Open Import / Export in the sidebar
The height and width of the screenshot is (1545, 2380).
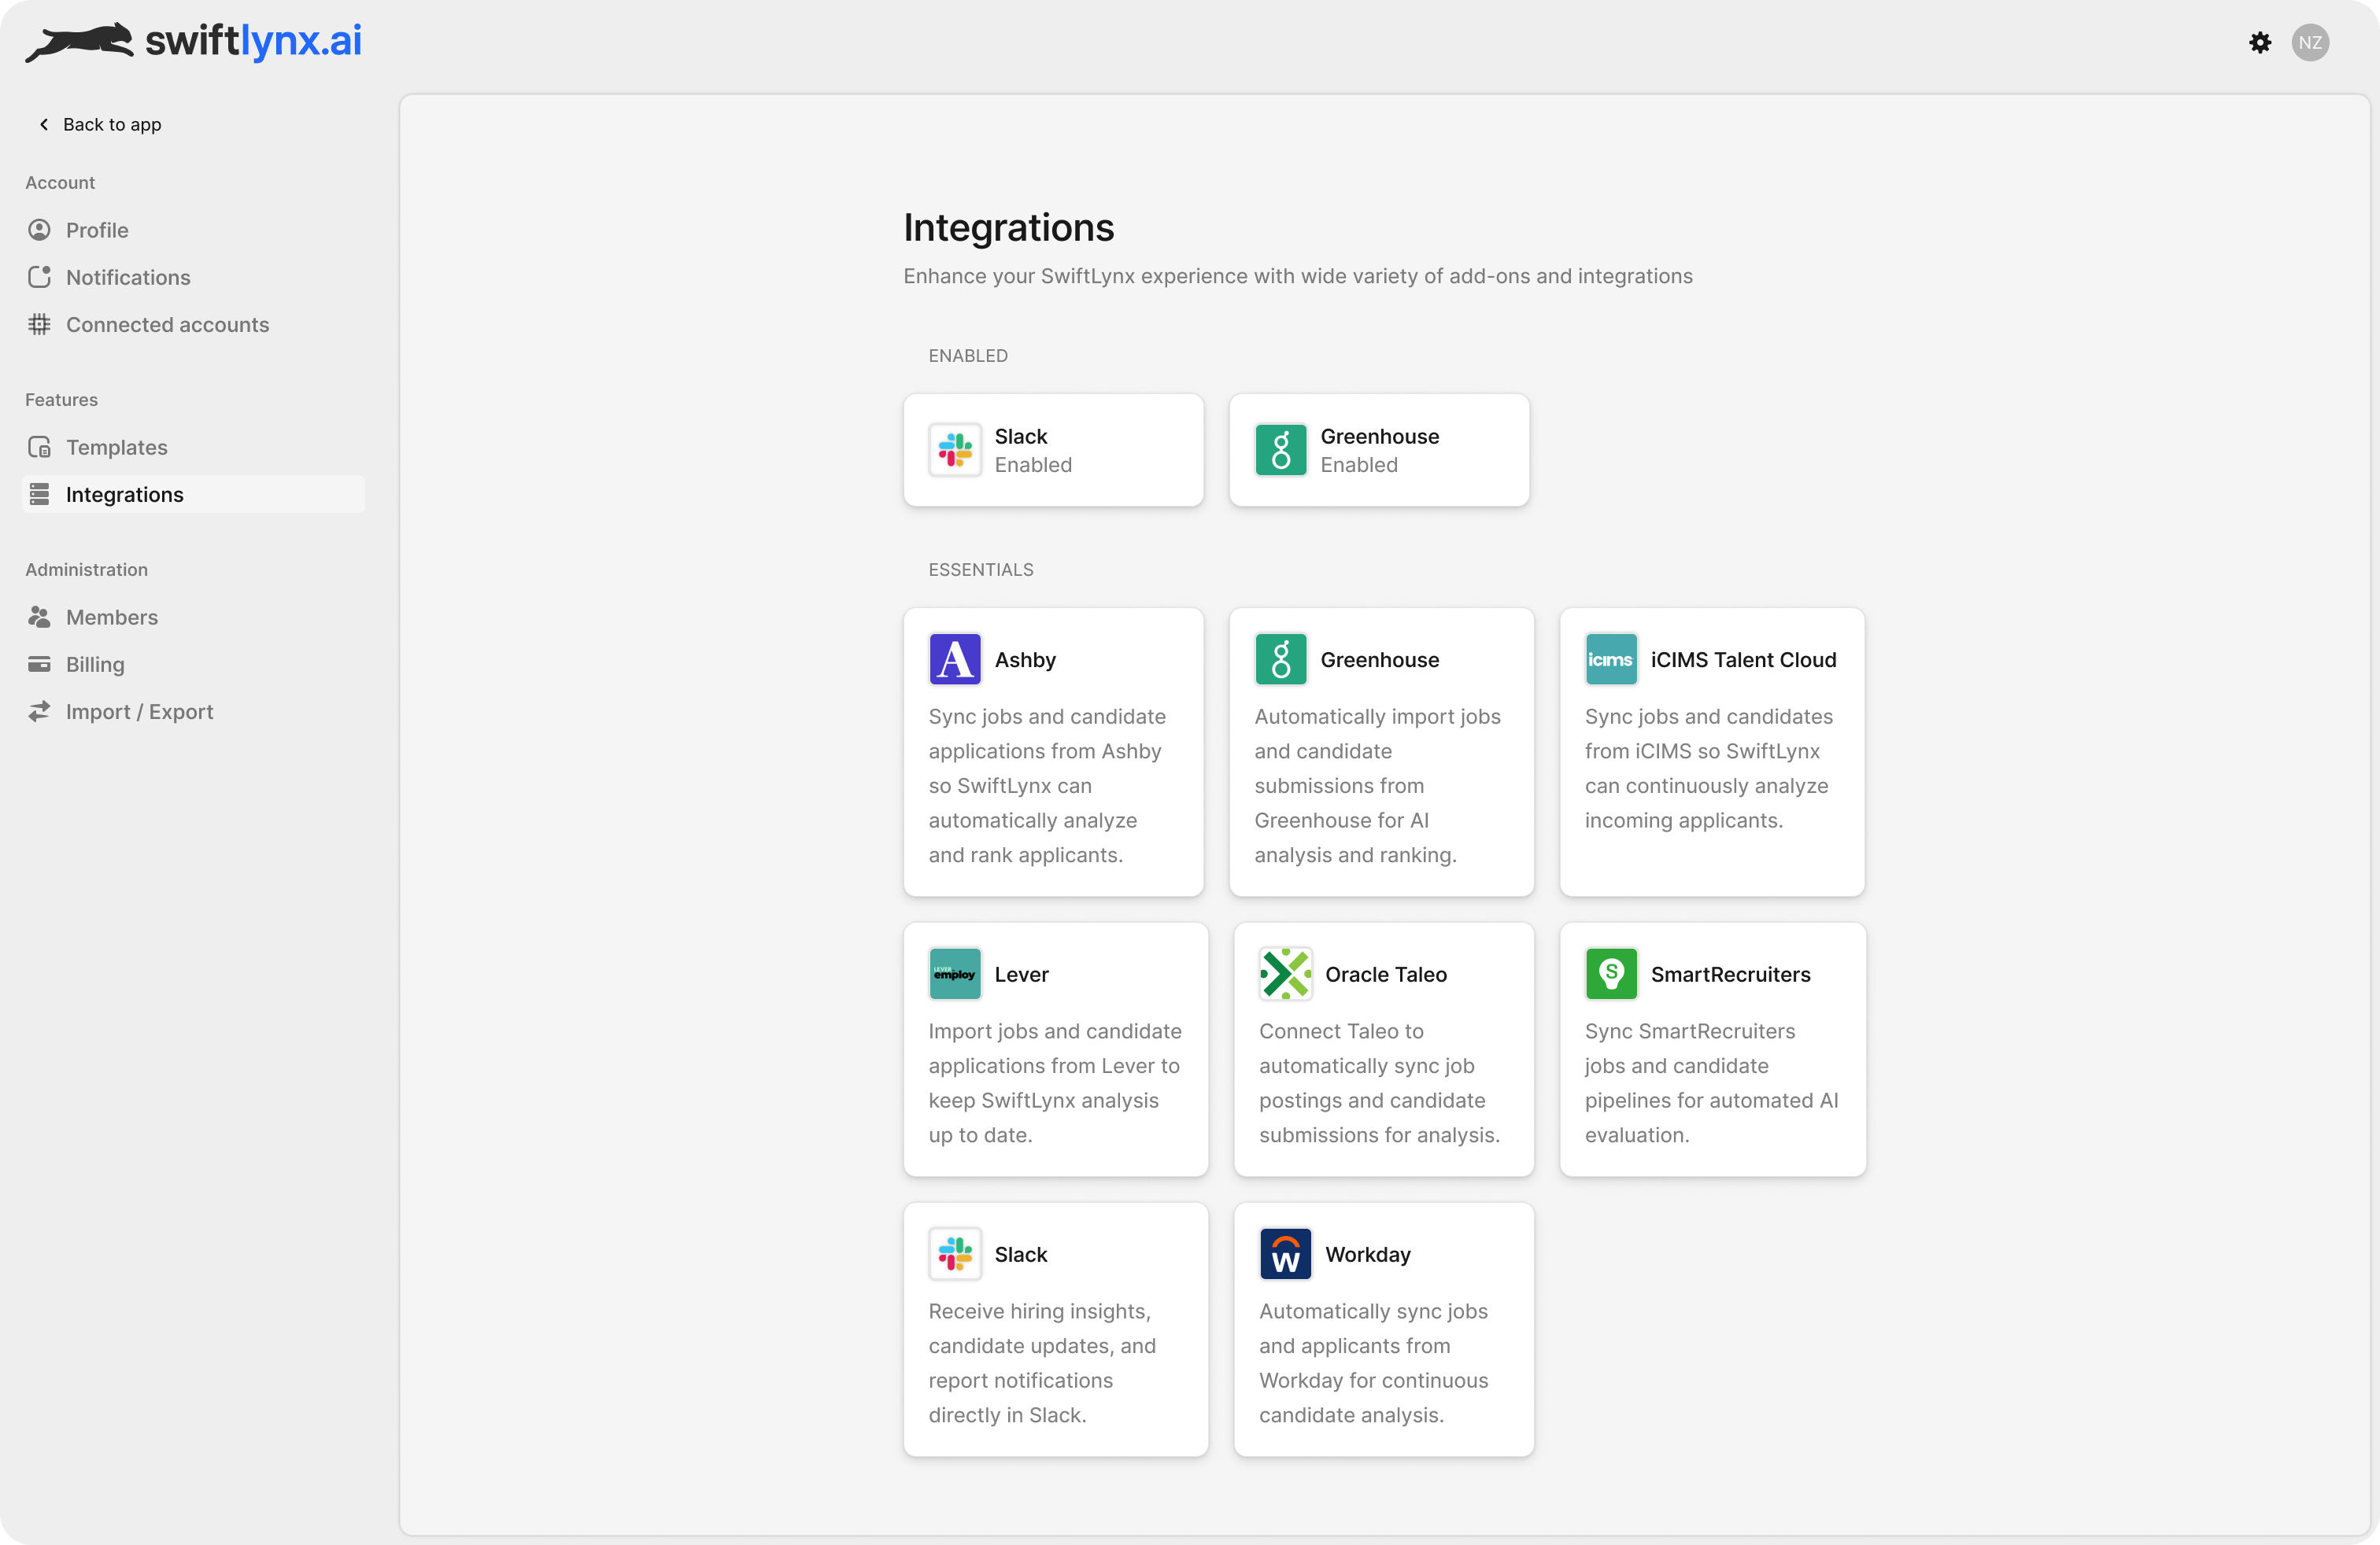tap(139, 712)
